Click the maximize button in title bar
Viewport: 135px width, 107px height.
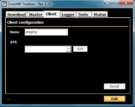pyautogui.click(x=115, y=3)
